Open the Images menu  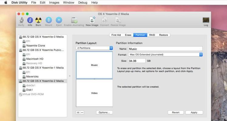click(54, 2)
